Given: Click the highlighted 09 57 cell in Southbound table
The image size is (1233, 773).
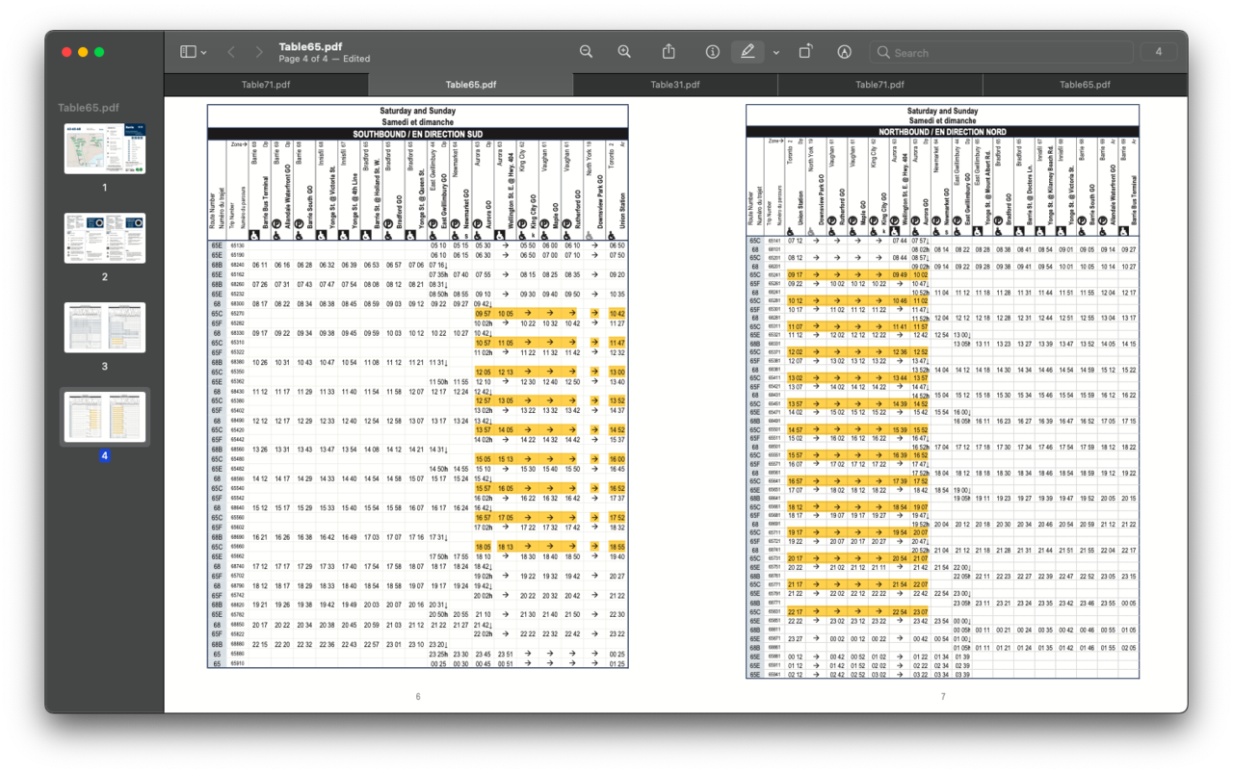Looking at the screenshot, I should (x=484, y=313).
